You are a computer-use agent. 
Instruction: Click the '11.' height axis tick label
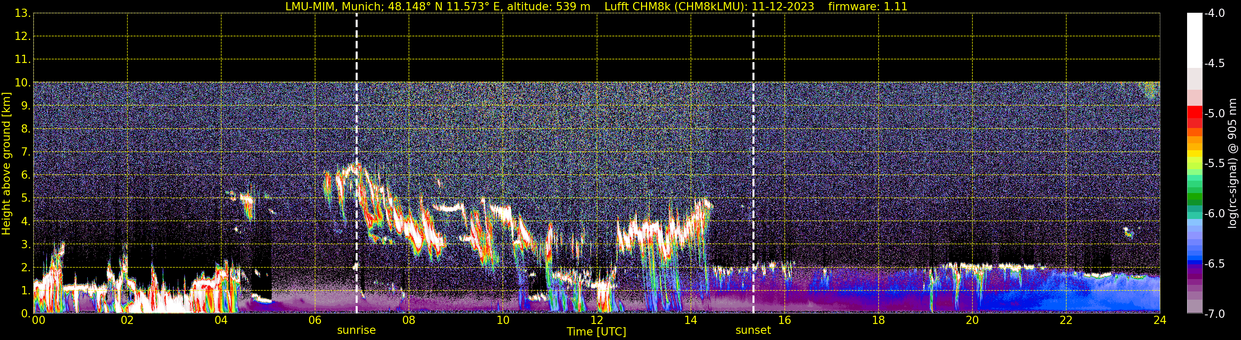click(x=23, y=60)
